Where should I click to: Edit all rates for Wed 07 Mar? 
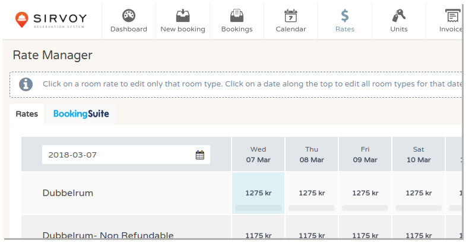258,154
